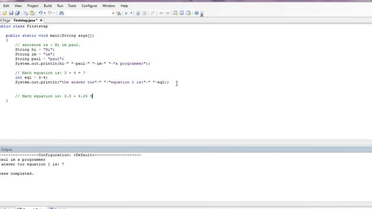Screen dimensions: 372x209
Task: Click the 'public class Firststep' line
Action: (24, 26)
